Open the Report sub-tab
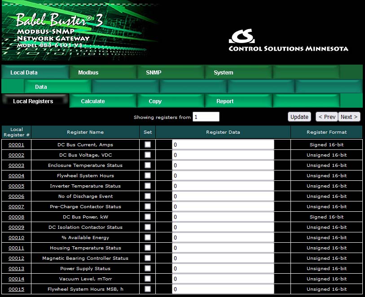 tap(225, 101)
